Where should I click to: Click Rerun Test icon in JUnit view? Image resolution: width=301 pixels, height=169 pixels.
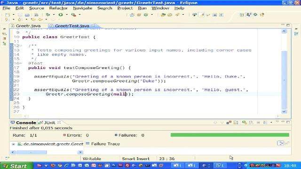(x=245, y=123)
